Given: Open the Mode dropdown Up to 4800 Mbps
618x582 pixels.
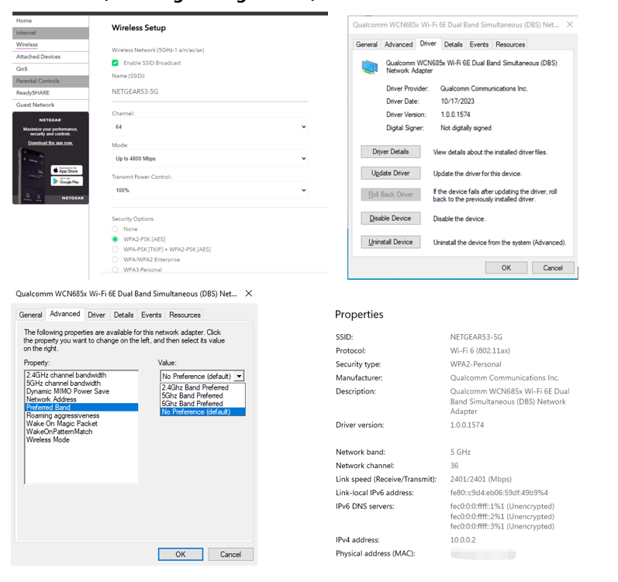Looking at the screenshot, I should [x=209, y=159].
